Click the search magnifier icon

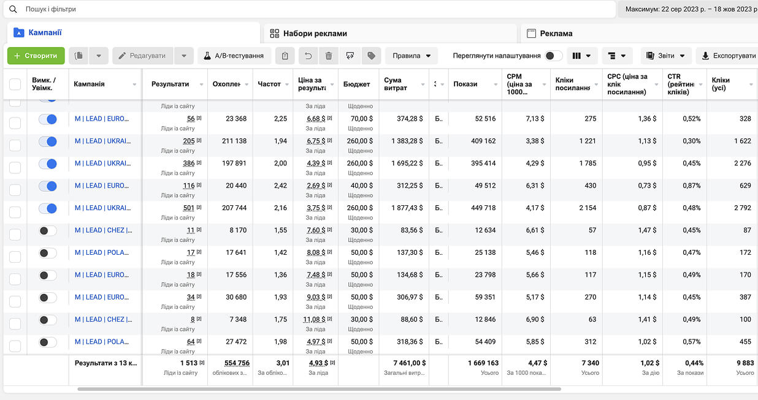13,10
